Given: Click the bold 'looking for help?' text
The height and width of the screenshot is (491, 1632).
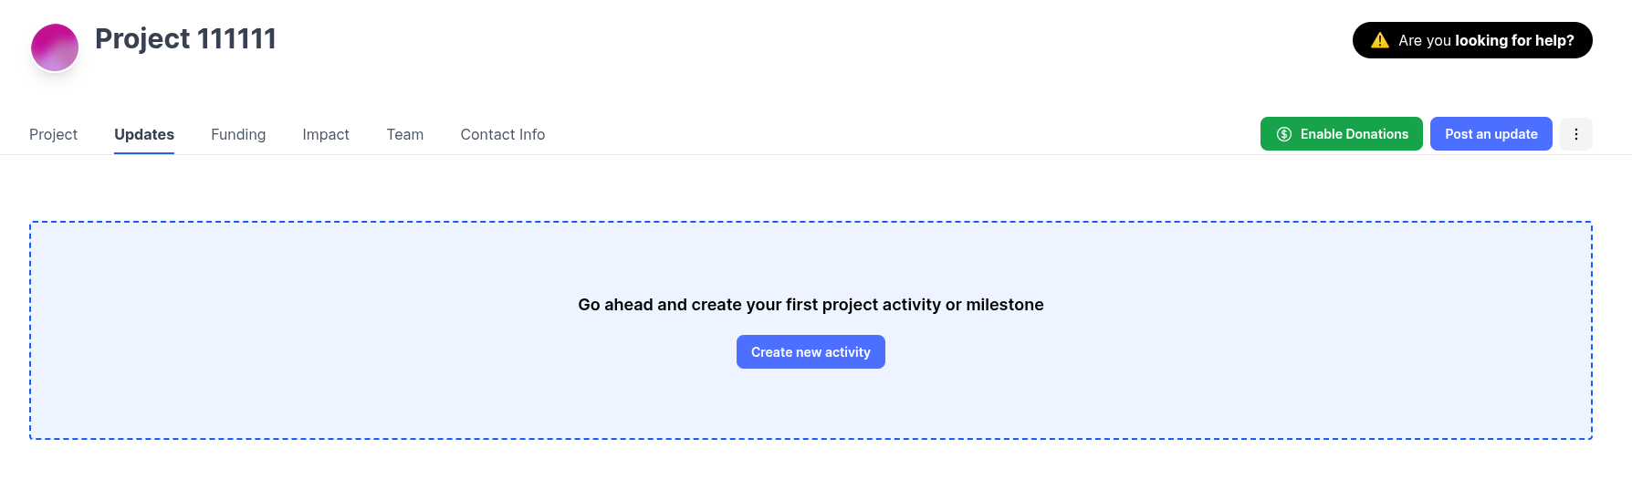Looking at the screenshot, I should [x=1514, y=40].
